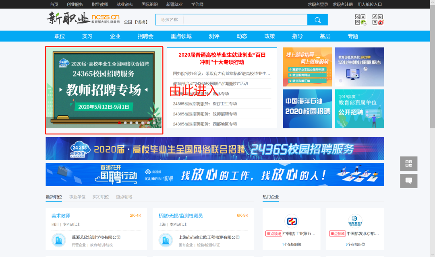Click 学信网 in the top bar

(197, 4)
